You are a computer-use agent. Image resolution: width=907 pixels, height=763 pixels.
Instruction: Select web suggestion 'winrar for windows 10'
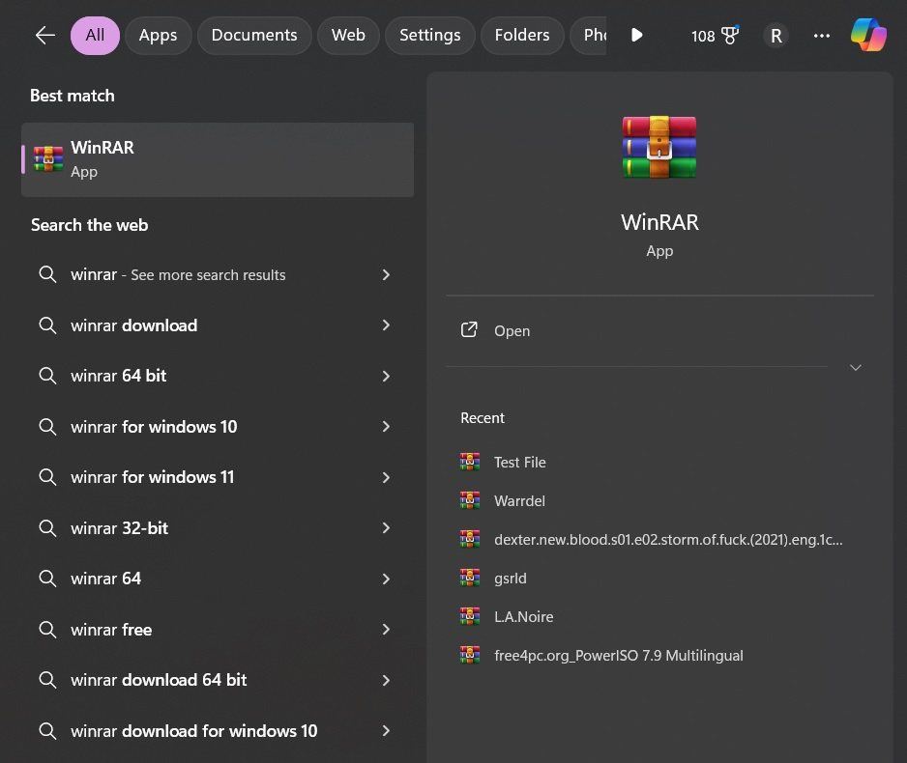point(218,427)
